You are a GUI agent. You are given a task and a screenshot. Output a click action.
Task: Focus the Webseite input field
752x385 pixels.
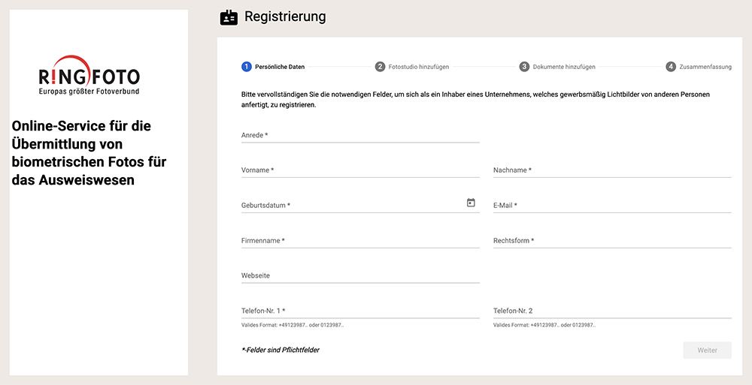click(x=360, y=275)
